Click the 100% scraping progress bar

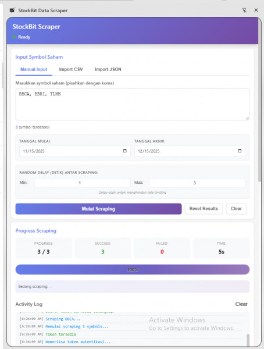point(133,269)
